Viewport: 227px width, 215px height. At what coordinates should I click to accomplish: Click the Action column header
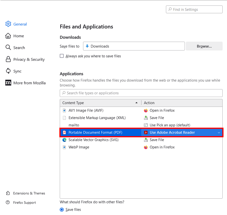pyautogui.click(x=181, y=103)
